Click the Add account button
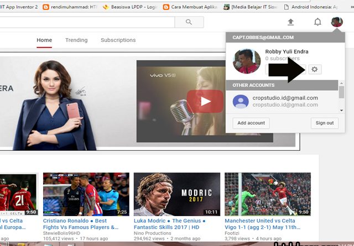This screenshot has height=246, width=354. [x=251, y=123]
